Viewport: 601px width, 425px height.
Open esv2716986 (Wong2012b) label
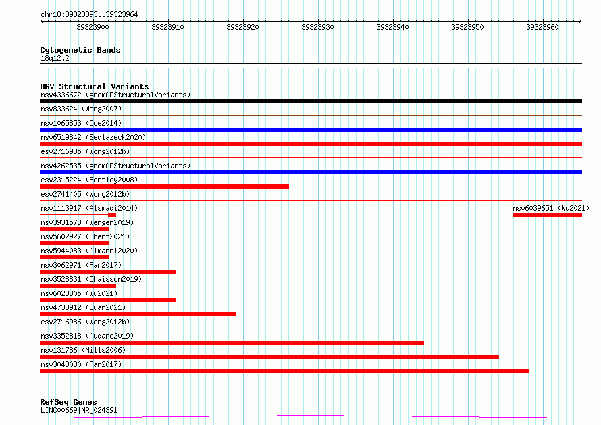pyautogui.click(x=85, y=322)
